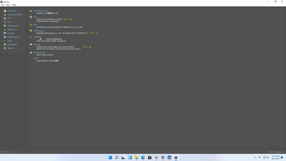286x161 pixels.
Task: Click the ASUS DRW-24D3ST text
Action: 45,55
